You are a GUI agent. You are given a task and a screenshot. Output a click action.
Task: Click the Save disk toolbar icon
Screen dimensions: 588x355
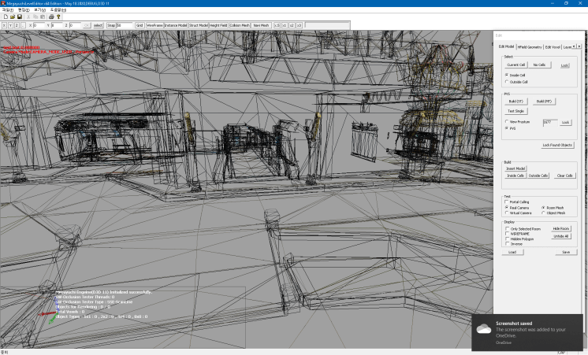19,17
